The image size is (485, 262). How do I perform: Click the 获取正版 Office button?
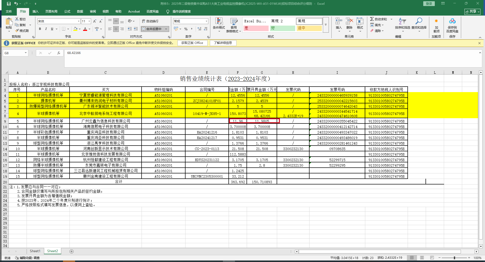click(x=192, y=43)
